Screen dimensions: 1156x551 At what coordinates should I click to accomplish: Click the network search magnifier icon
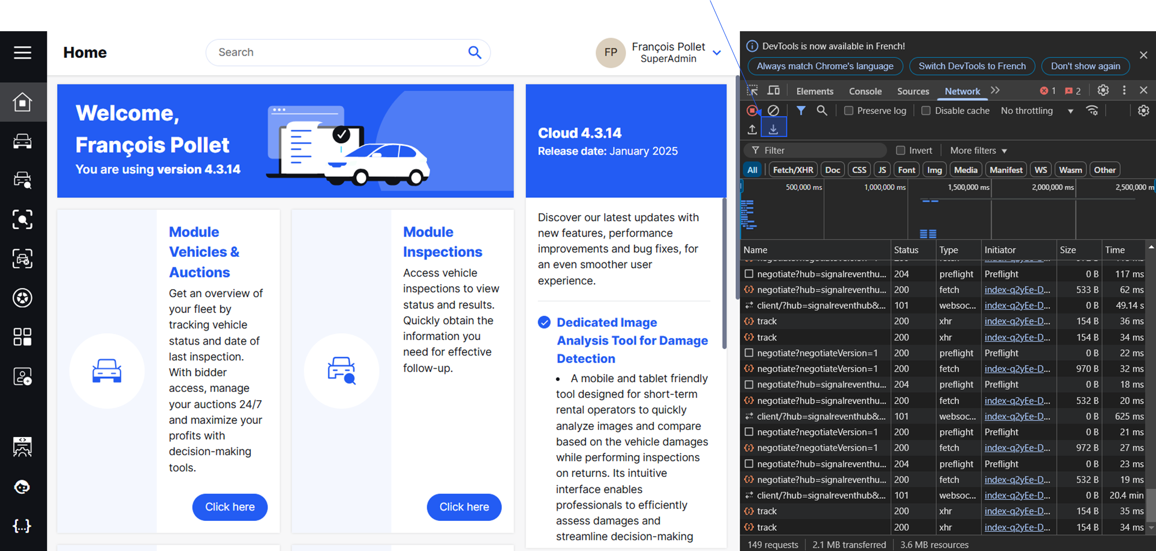click(x=821, y=110)
